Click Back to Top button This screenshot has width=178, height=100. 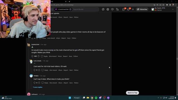tap(132, 93)
